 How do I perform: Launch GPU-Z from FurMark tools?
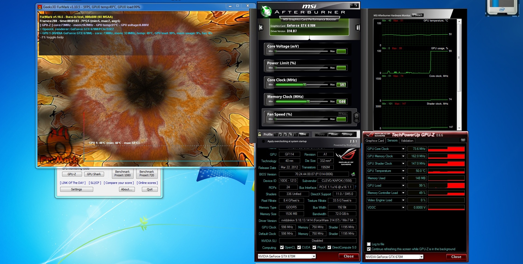point(72,174)
